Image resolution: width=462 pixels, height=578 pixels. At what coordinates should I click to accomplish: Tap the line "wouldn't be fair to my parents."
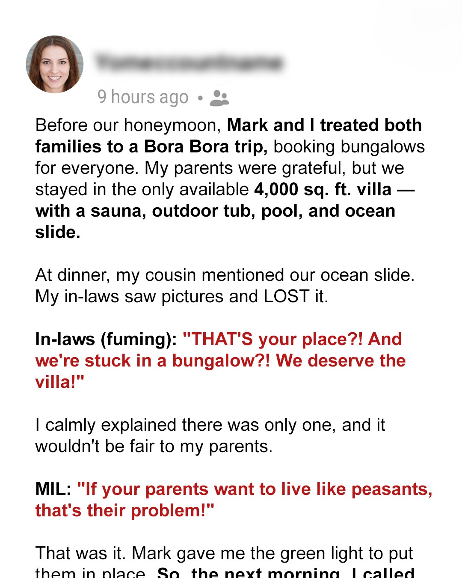pyautogui.click(x=154, y=447)
